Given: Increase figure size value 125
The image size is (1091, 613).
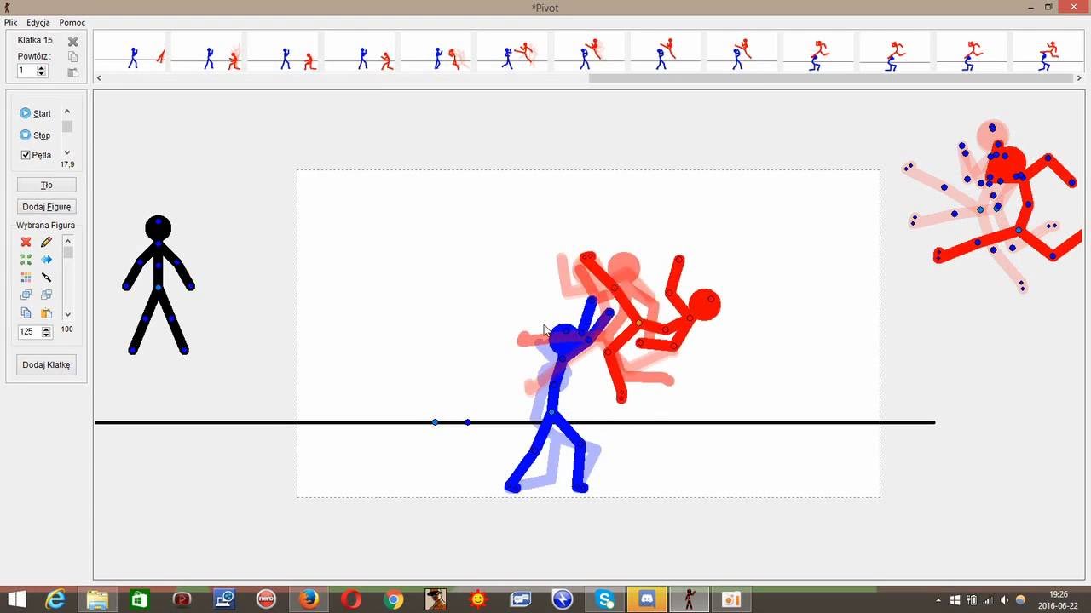Looking at the screenshot, I should click(46, 329).
